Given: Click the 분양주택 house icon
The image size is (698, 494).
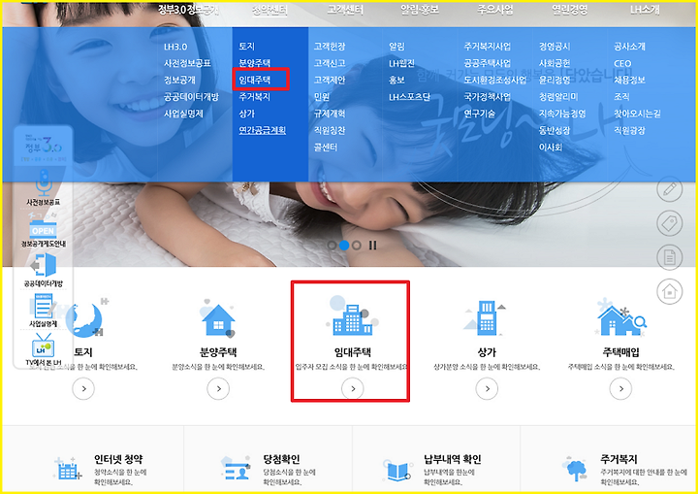Looking at the screenshot, I should 218,318.
